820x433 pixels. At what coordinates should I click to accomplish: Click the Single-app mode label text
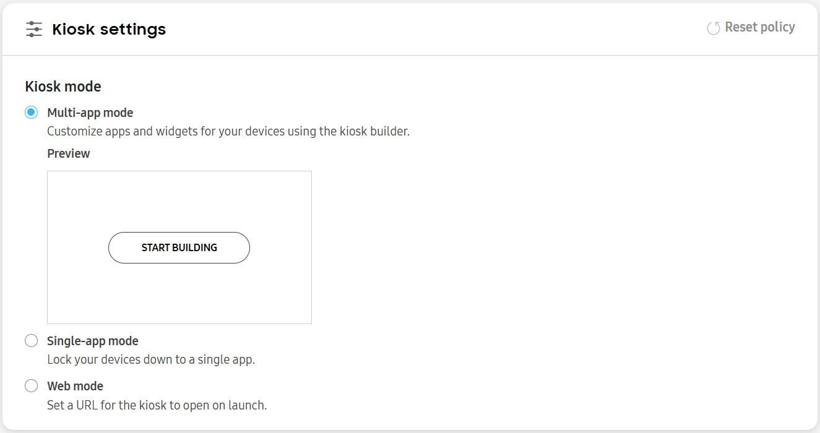[93, 341]
